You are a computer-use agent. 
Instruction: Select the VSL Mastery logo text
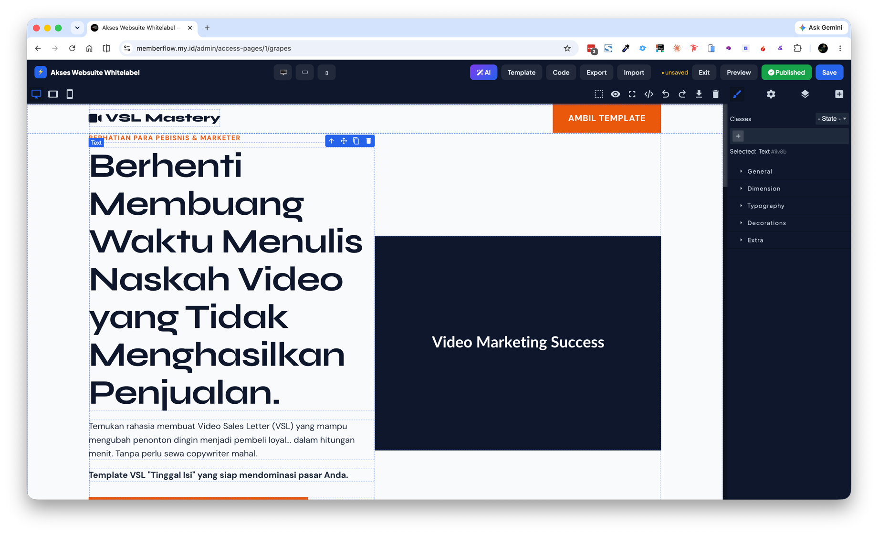click(155, 118)
